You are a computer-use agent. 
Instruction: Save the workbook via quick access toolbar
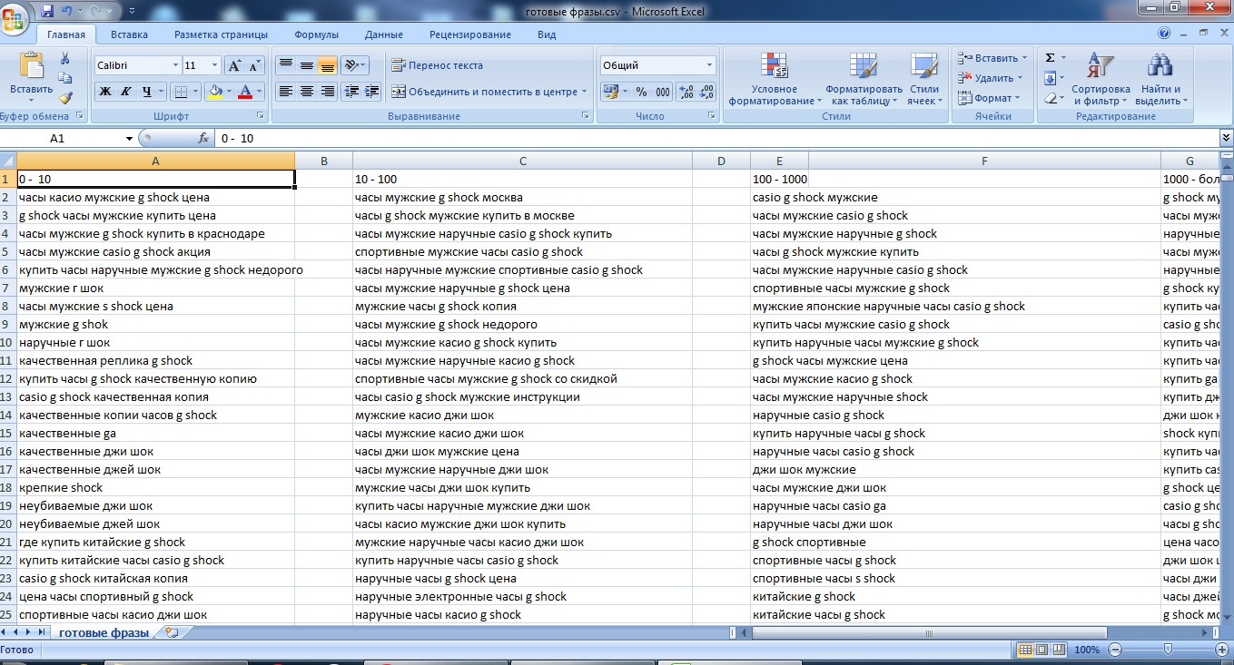[x=47, y=11]
